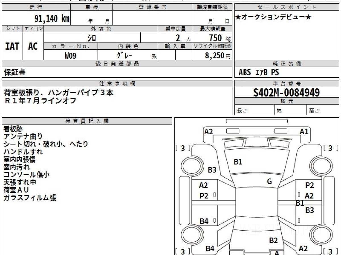The width and height of the screenshot is (341, 255).
Task: Select the 輸入車 header cell
Action: coord(175,46)
